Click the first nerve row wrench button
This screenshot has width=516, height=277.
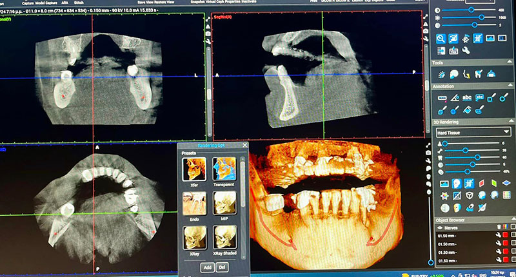499,235
